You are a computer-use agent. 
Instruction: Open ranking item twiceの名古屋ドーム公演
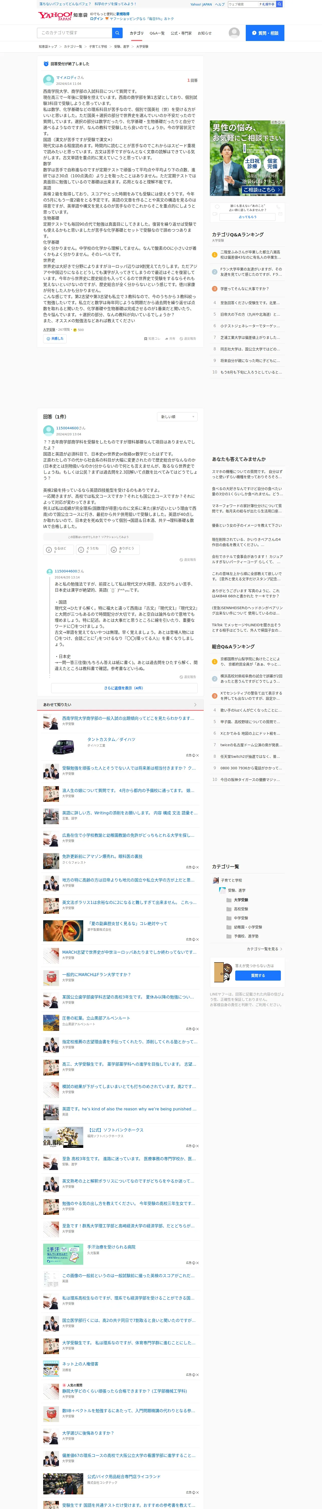pos(251,745)
